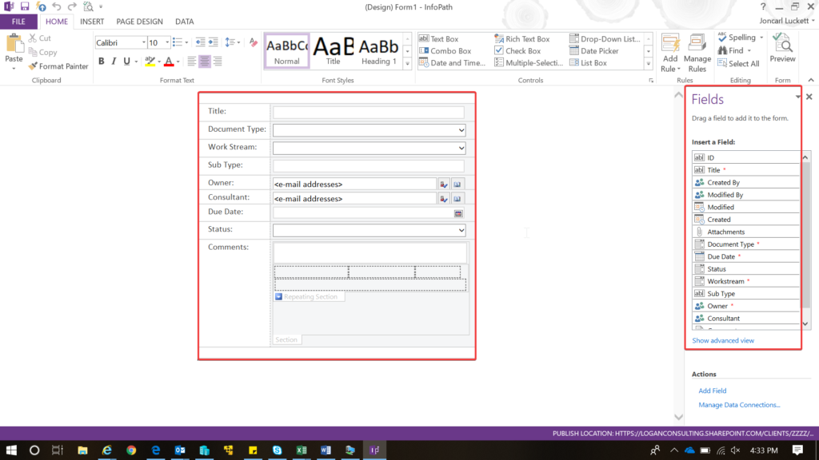Viewport: 819px width, 460px height.
Task: Activate the Format Painter
Action: 58,66
